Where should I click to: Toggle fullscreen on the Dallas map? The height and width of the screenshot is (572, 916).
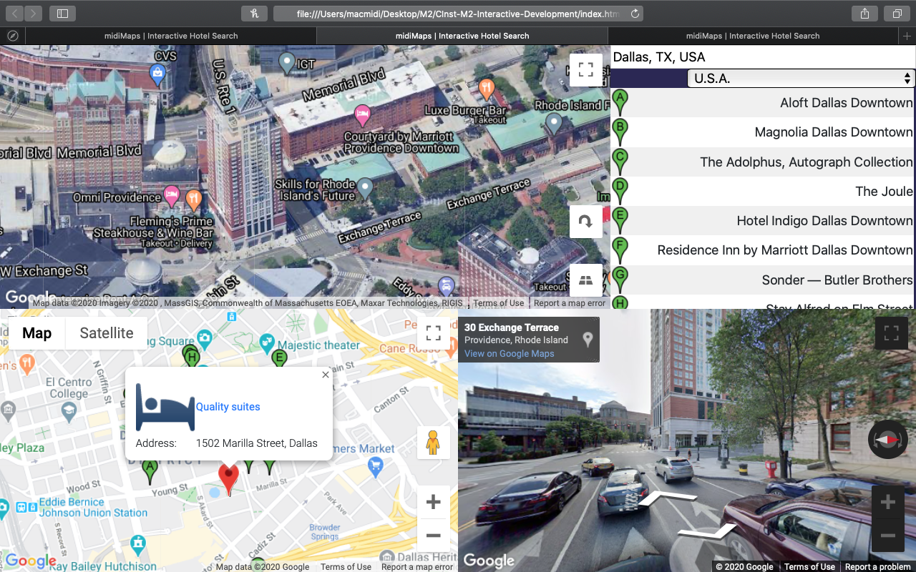tap(433, 333)
